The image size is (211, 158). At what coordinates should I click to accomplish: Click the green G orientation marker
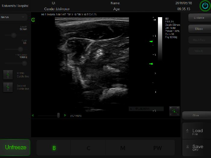[x=33, y=20]
